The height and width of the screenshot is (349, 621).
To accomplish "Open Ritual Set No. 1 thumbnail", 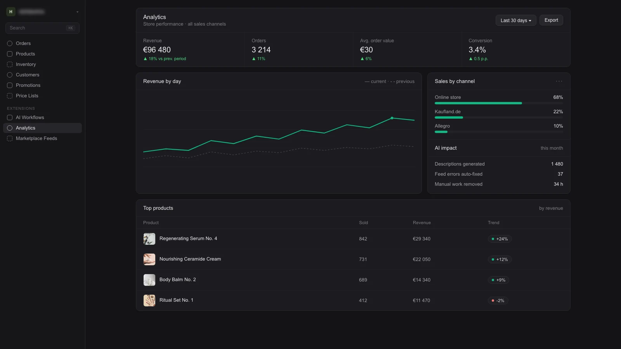I will click(149, 301).
